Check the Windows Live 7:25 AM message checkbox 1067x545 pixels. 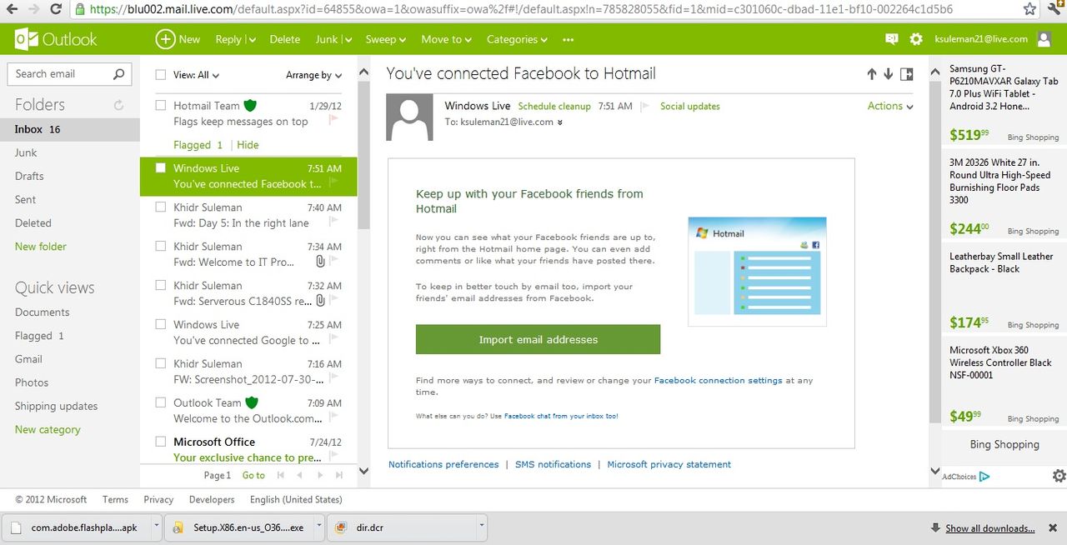pyautogui.click(x=161, y=325)
